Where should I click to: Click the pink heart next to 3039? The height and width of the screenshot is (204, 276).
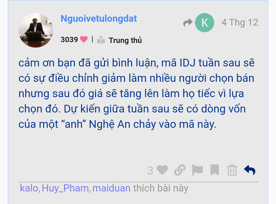click(x=84, y=39)
